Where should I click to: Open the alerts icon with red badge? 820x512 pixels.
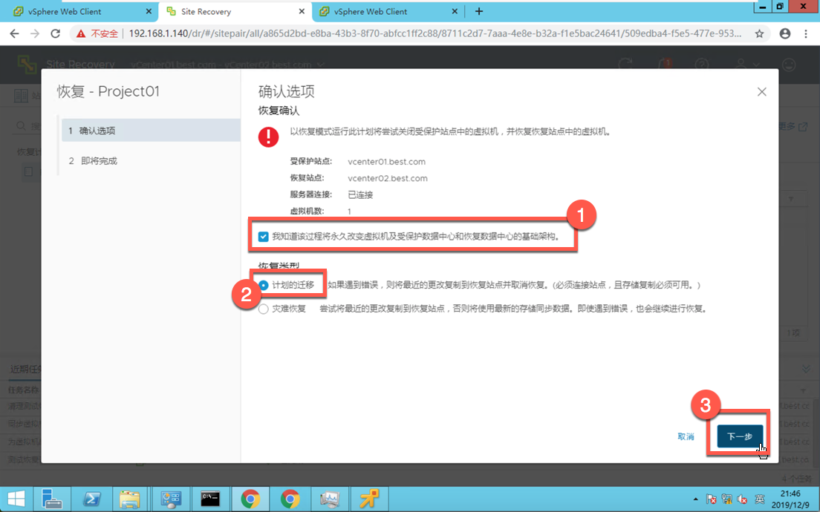click(x=664, y=65)
